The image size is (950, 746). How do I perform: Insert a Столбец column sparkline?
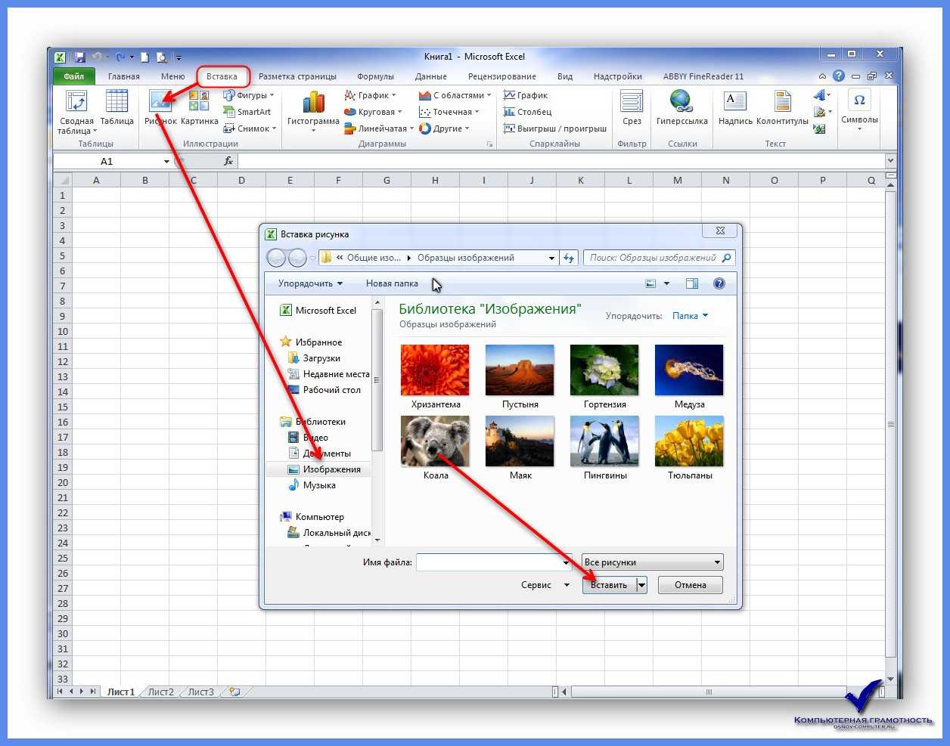tap(528, 112)
